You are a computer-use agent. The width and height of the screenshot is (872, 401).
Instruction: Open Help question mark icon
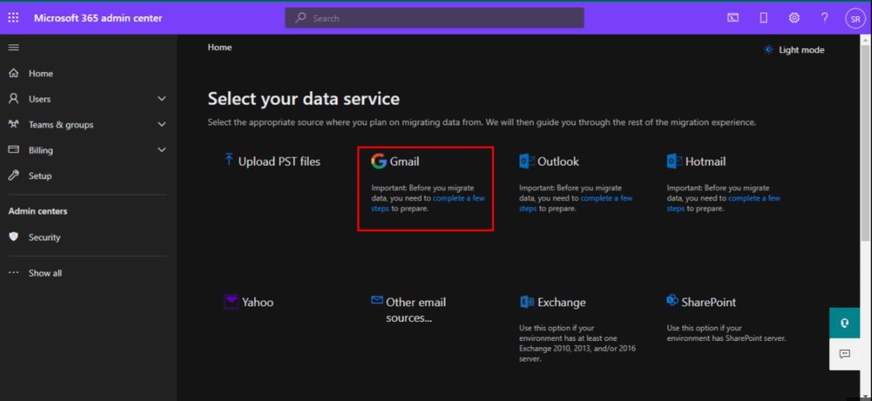pyautogui.click(x=824, y=18)
